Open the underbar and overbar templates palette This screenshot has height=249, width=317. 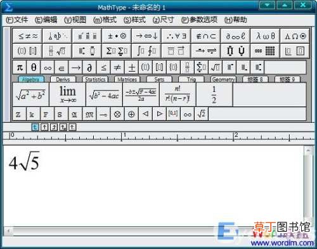click(x=176, y=51)
